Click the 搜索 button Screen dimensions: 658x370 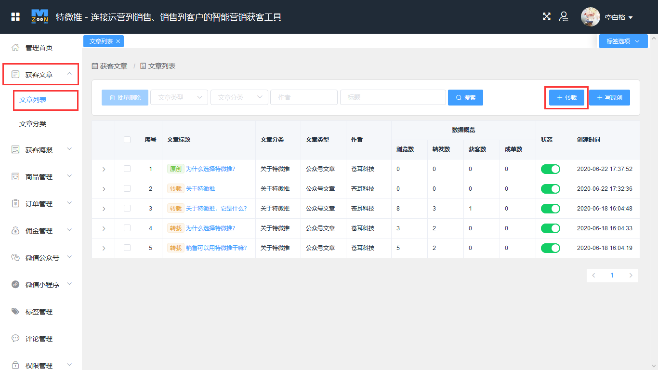pyautogui.click(x=465, y=97)
